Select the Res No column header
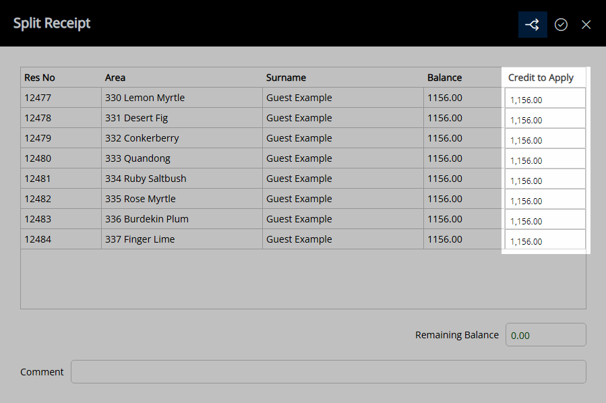 pyautogui.click(x=61, y=77)
